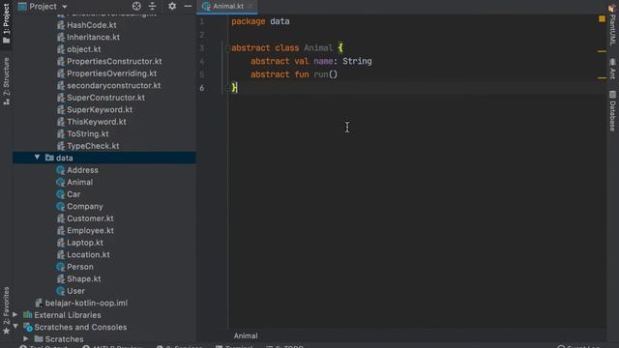Select belajar-kotlin-oop.iml file
Viewport: 619px width, 348px height.
[x=86, y=303]
